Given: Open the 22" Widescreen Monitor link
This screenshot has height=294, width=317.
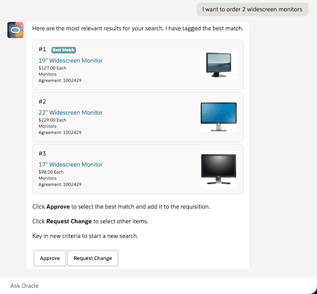Looking at the screenshot, I should click(x=70, y=112).
